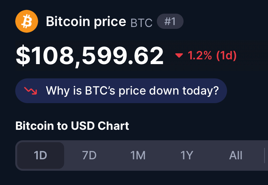Click the red downward trend arrow icon

(x=30, y=91)
